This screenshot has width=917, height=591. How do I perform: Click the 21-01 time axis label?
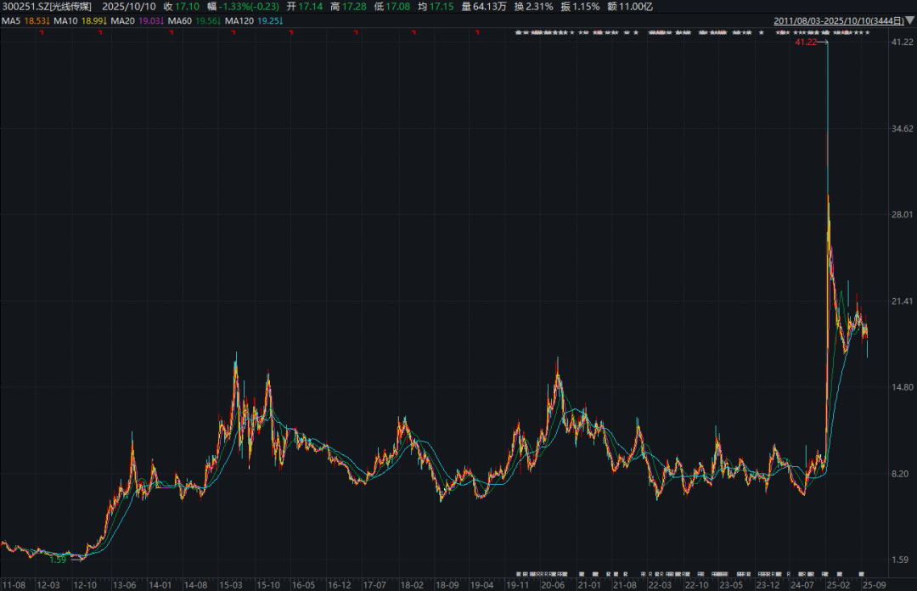pos(589,585)
